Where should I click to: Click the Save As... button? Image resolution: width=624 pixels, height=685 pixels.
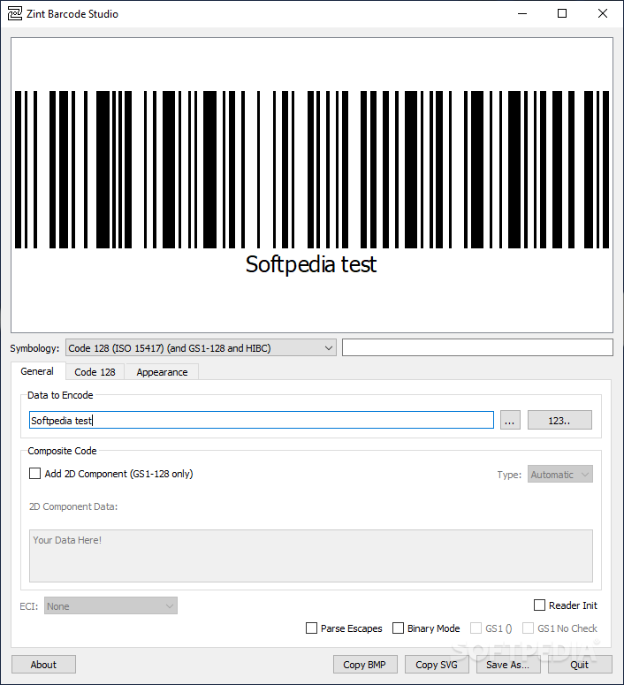507,665
